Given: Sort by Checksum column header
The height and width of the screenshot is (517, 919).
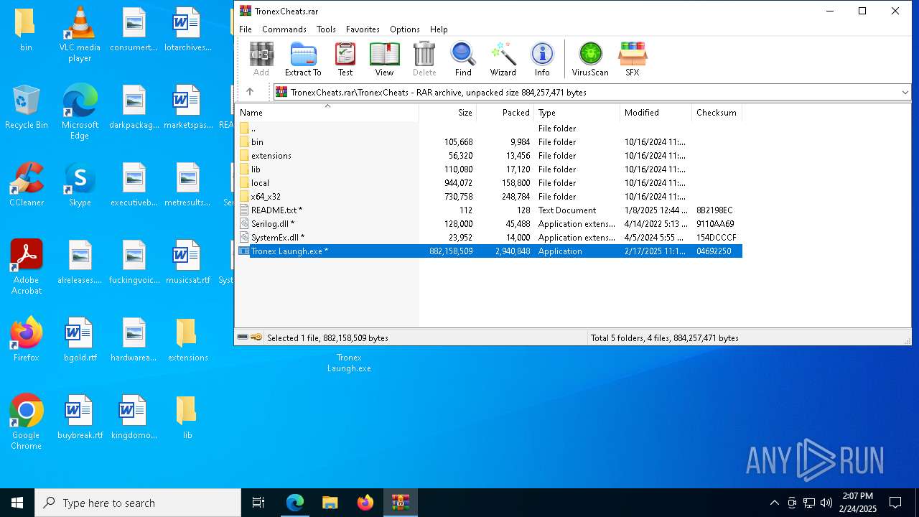Looking at the screenshot, I should coord(717,113).
